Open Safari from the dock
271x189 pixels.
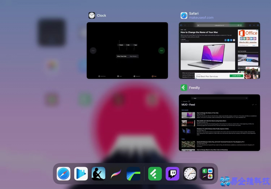[63, 174]
